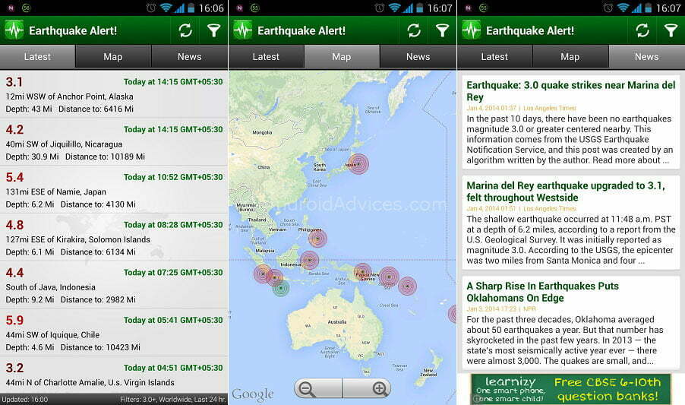Tap the learnizy CBSE question banks ad banner
Viewport: 685px width, 405px height.
click(571, 389)
